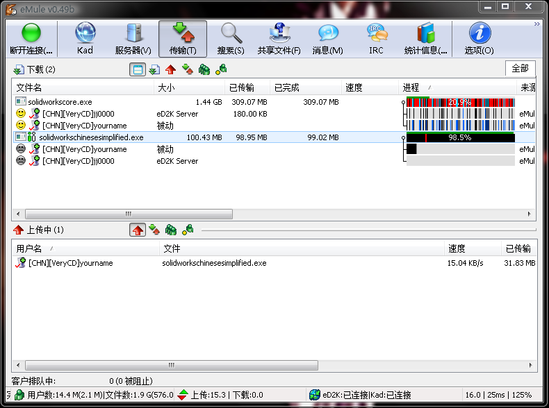Open the Search (搜索) view
This screenshot has height=408, width=549.
231,38
